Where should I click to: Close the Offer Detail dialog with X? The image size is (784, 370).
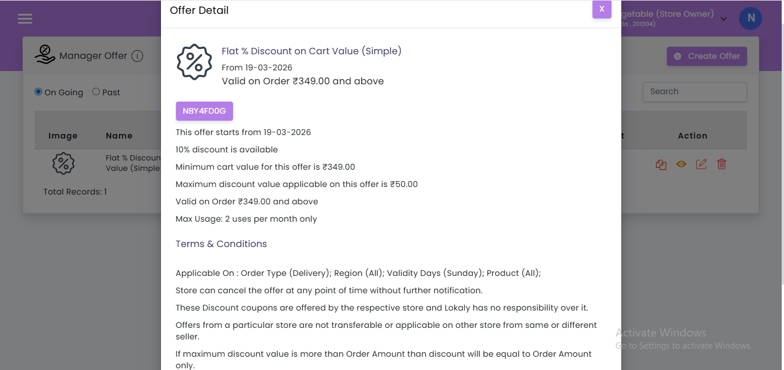coord(602,9)
